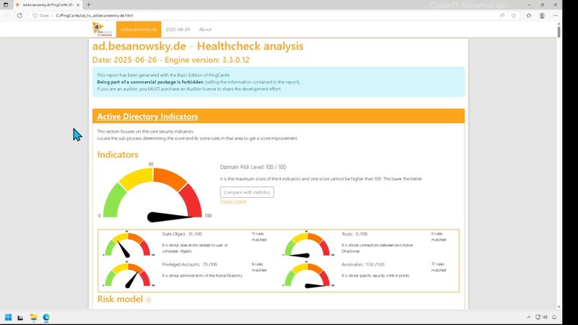Click the Risk model help question icon
Viewport: 578px width, 325px height.
pos(148,300)
